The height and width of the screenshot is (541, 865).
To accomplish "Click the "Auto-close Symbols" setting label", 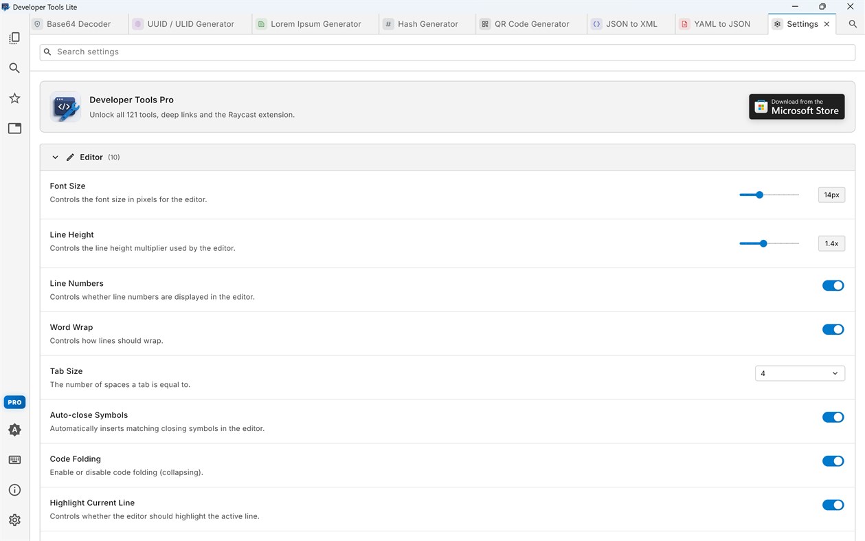I will pyautogui.click(x=89, y=415).
